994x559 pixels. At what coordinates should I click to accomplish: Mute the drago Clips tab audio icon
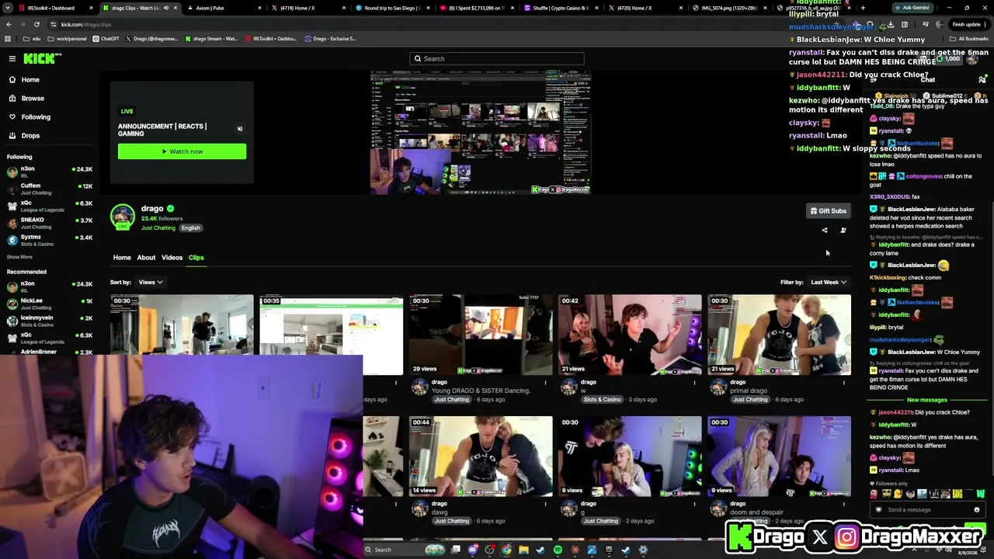(x=165, y=8)
